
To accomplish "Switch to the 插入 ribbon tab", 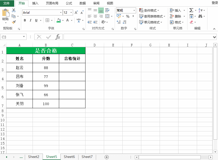I will click(x=35, y=3).
